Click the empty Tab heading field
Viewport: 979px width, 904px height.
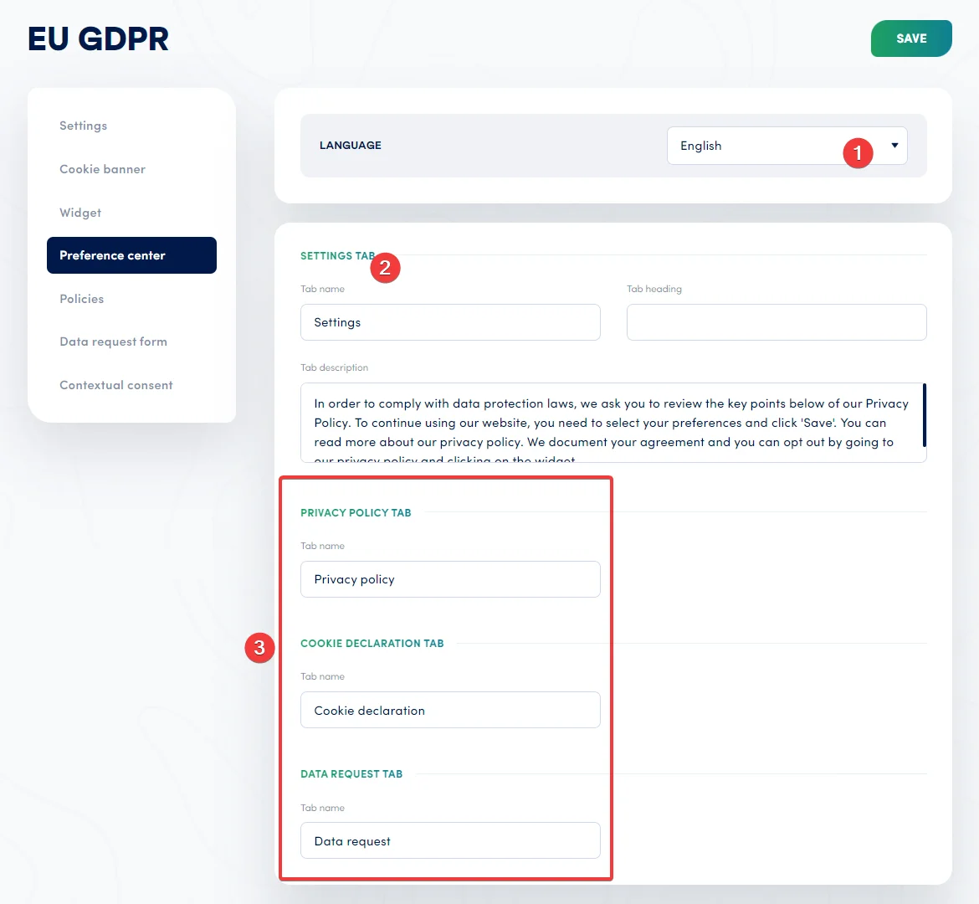pyautogui.click(x=777, y=322)
